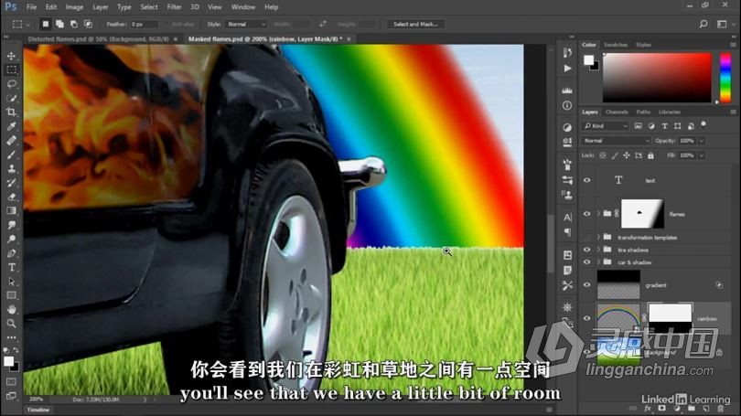Viewport: 741px width, 416px height.
Task: Open the File menu
Action: [x=32, y=7]
